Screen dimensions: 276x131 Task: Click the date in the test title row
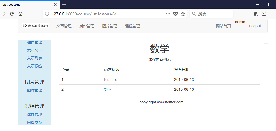184,80
